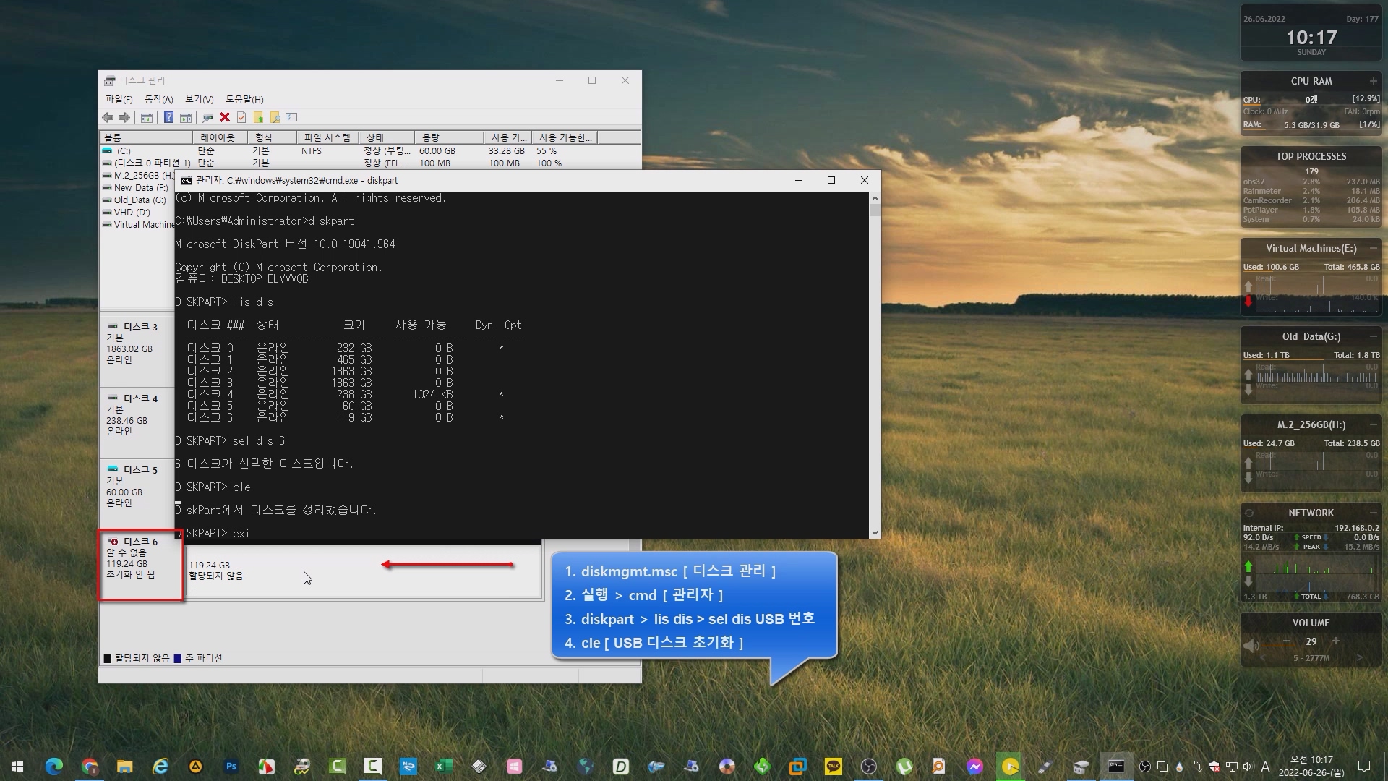Select the 디스크 3 panel in graphical view
Image resolution: width=1388 pixels, height=781 pixels.
pyautogui.click(x=137, y=349)
